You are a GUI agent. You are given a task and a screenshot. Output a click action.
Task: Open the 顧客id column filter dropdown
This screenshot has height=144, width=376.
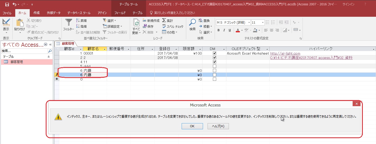pos(81,49)
